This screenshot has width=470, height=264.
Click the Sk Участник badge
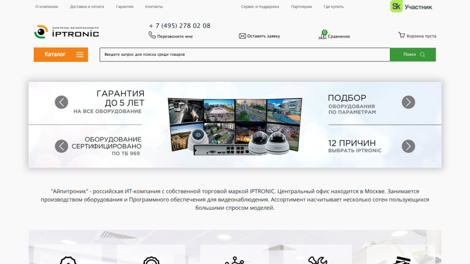411,6
